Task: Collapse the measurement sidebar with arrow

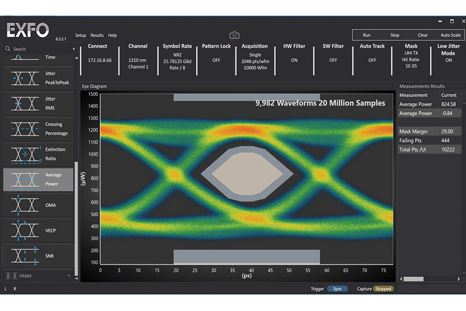Action: pos(74,49)
